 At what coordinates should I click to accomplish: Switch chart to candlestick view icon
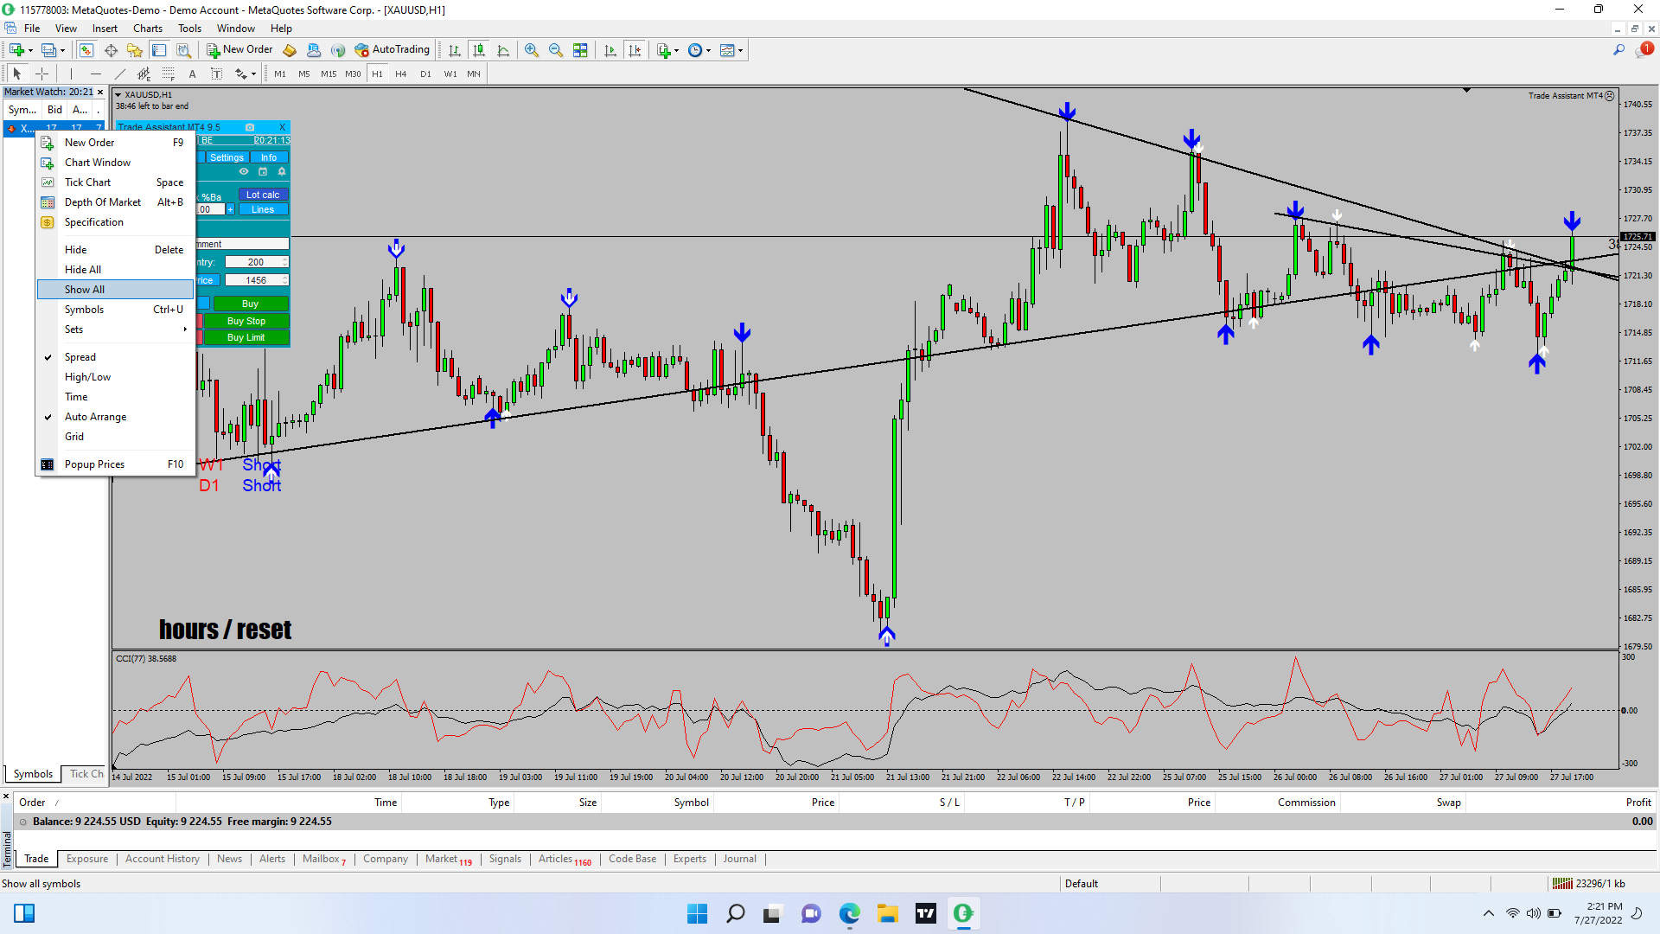tap(479, 50)
